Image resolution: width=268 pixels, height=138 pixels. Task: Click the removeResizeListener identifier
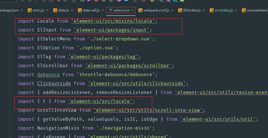click(124, 93)
